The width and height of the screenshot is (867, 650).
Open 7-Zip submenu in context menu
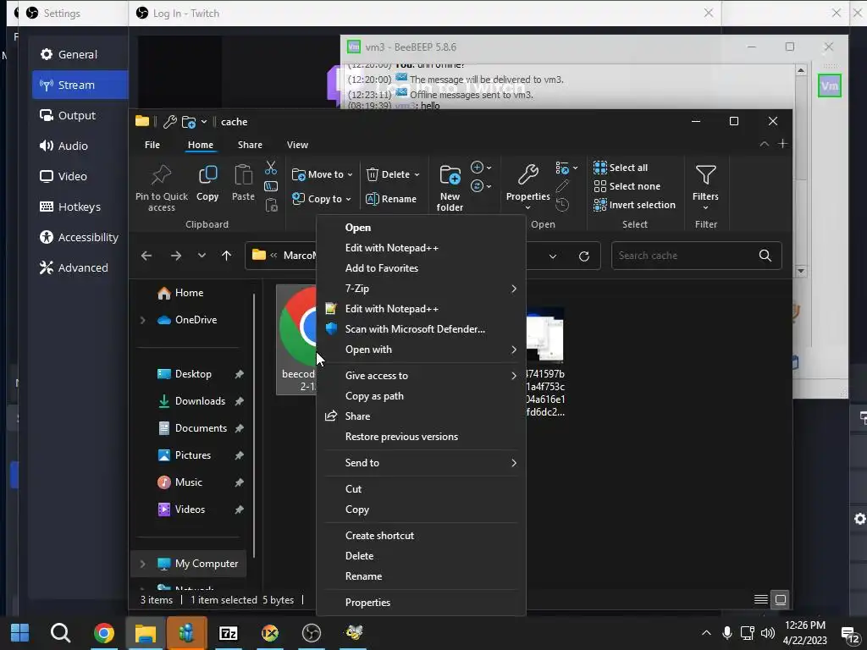(x=421, y=289)
